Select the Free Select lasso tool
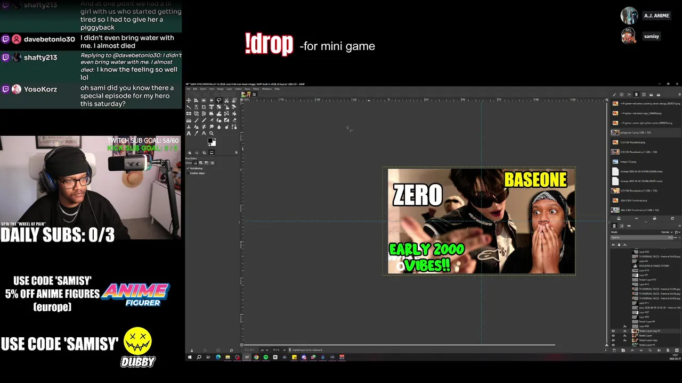 (219, 101)
